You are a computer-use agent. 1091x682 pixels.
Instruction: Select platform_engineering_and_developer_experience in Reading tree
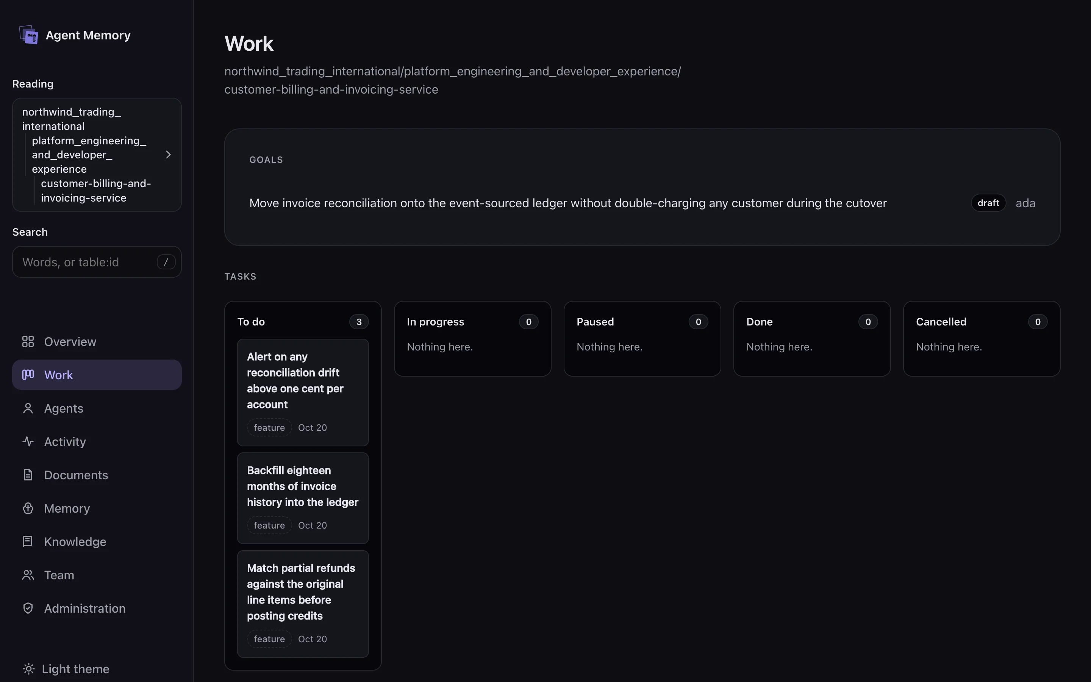pos(89,155)
